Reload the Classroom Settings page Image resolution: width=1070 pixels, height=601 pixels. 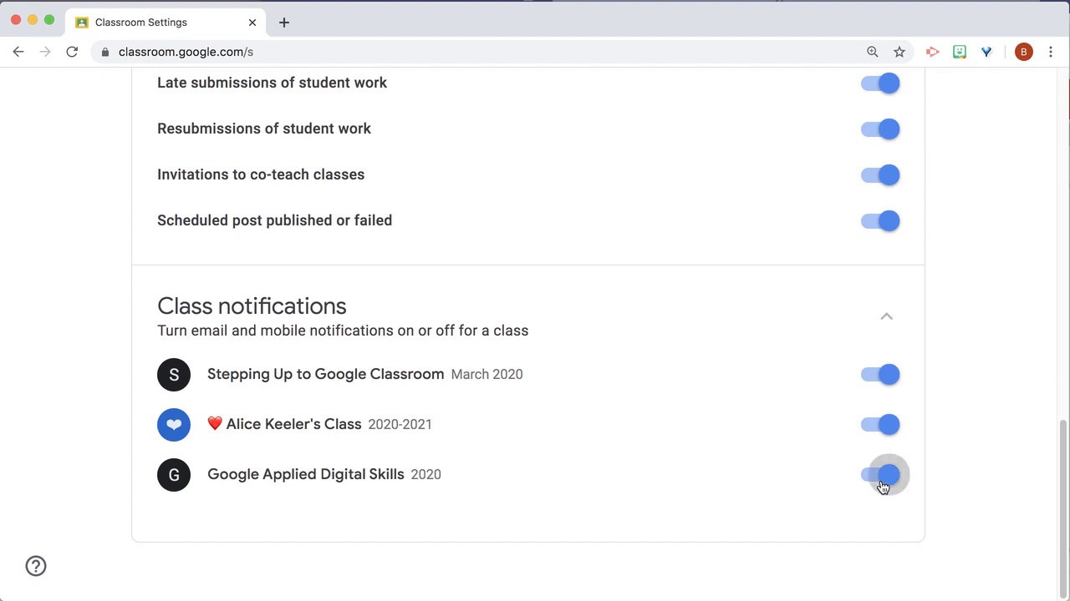(x=72, y=52)
